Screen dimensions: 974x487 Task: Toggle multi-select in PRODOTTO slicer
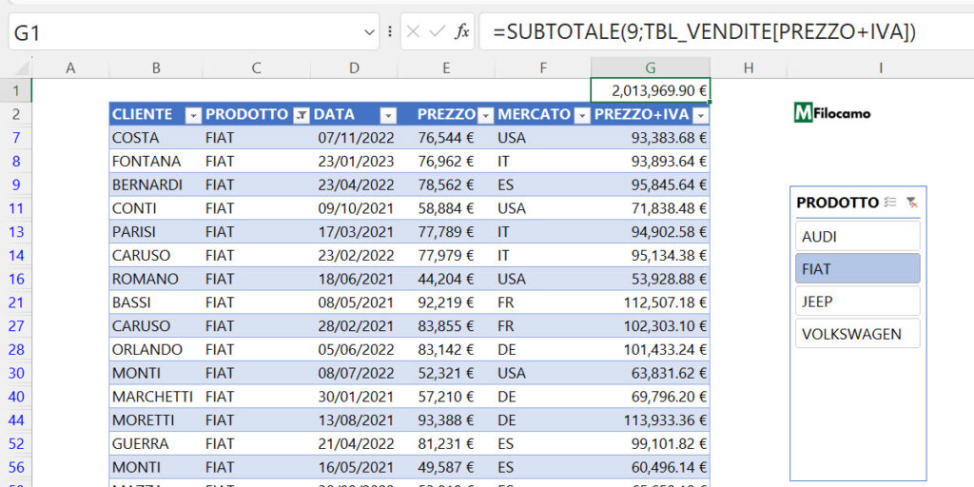point(890,203)
